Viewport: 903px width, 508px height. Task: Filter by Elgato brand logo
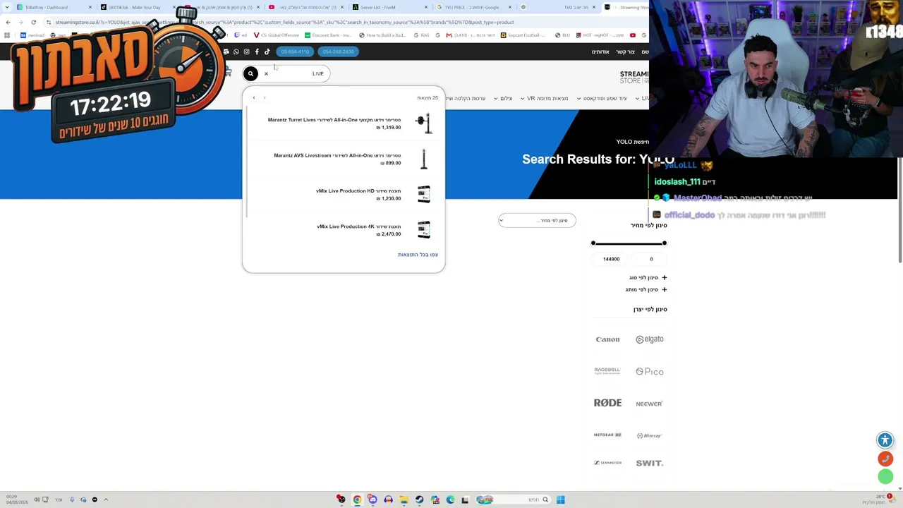tap(650, 339)
